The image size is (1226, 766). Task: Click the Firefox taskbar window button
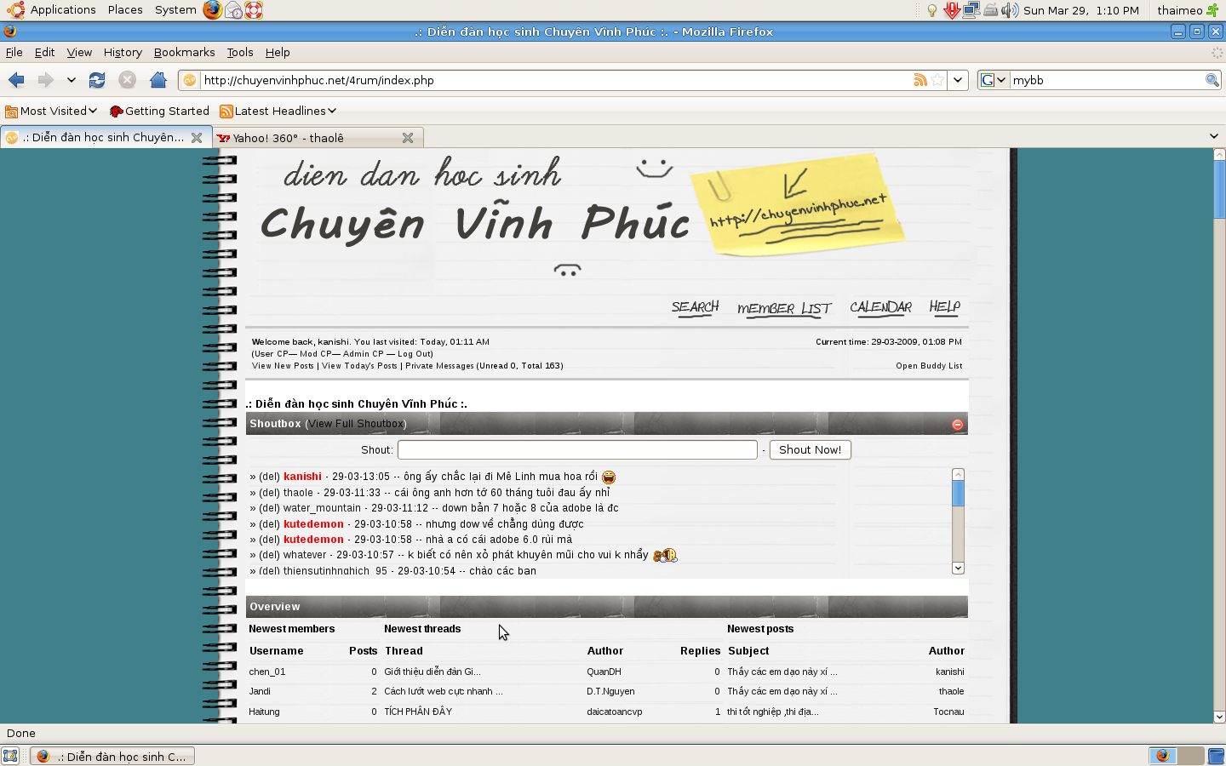[x=112, y=756]
